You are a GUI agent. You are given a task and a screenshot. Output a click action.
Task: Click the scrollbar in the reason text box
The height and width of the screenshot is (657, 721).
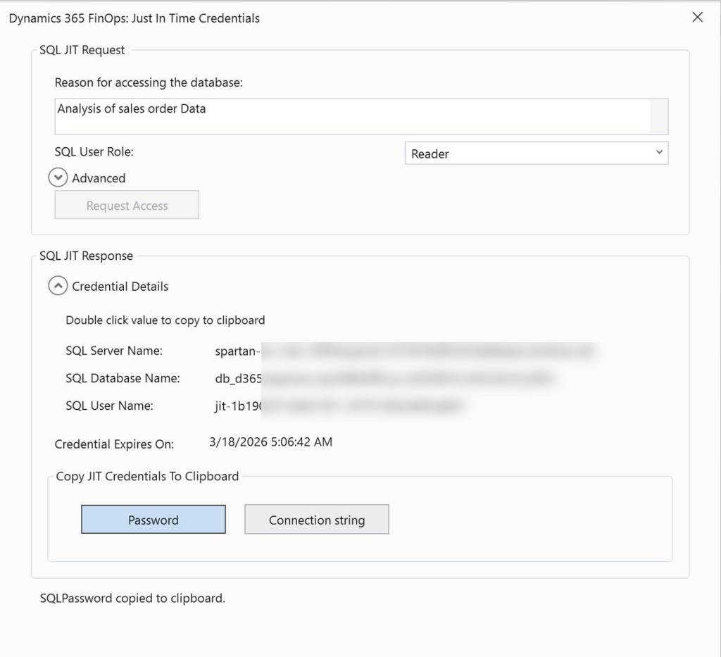(658, 116)
